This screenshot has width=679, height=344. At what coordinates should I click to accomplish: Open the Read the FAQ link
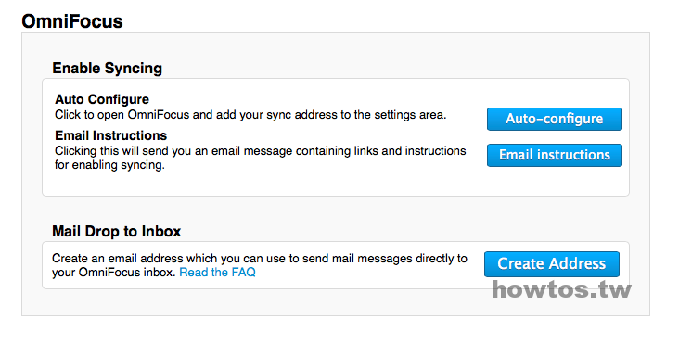tap(217, 273)
